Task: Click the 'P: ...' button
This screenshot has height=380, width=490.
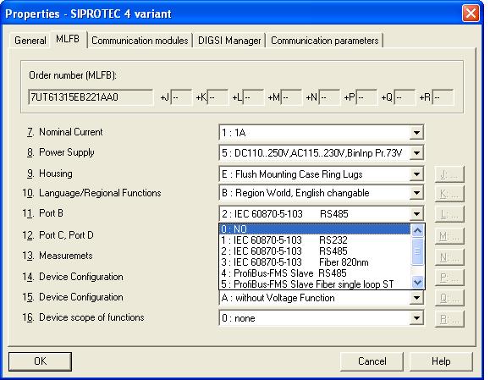Action: pyautogui.click(x=449, y=278)
